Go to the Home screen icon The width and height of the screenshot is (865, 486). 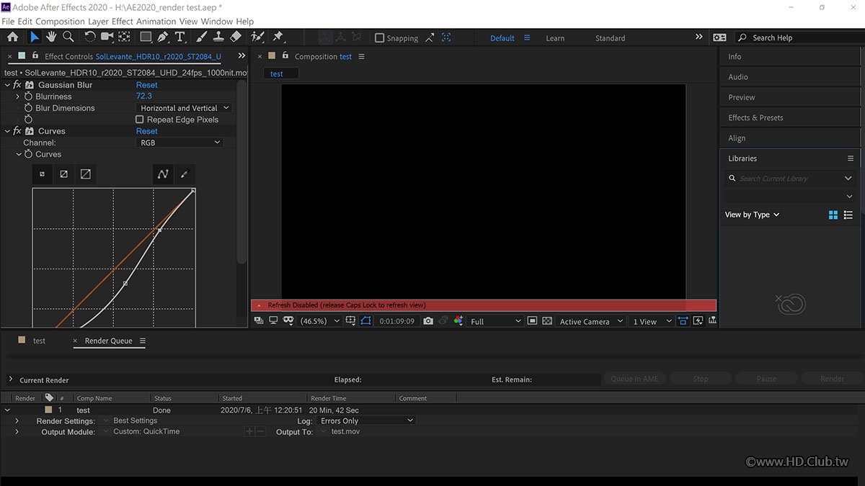pos(12,37)
